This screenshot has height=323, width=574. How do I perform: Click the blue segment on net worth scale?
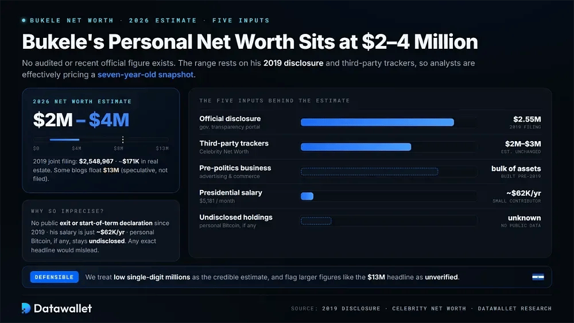(x=64, y=140)
